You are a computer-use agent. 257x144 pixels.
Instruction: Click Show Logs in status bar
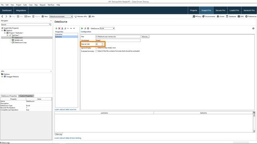click(x=5, y=142)
